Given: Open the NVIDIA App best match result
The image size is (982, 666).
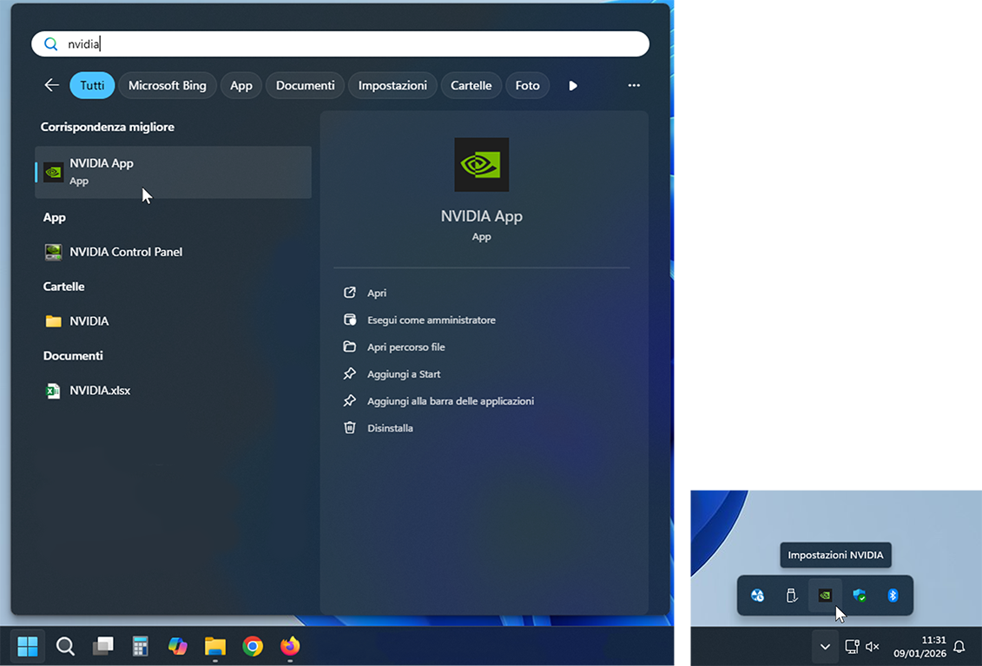Looking at the screenshot, I should click(173, 172).
